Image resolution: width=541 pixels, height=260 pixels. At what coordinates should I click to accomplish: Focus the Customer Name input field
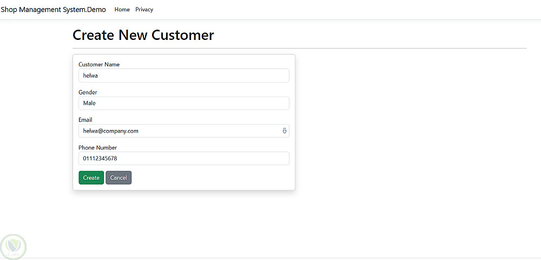(x=183, y=76)
